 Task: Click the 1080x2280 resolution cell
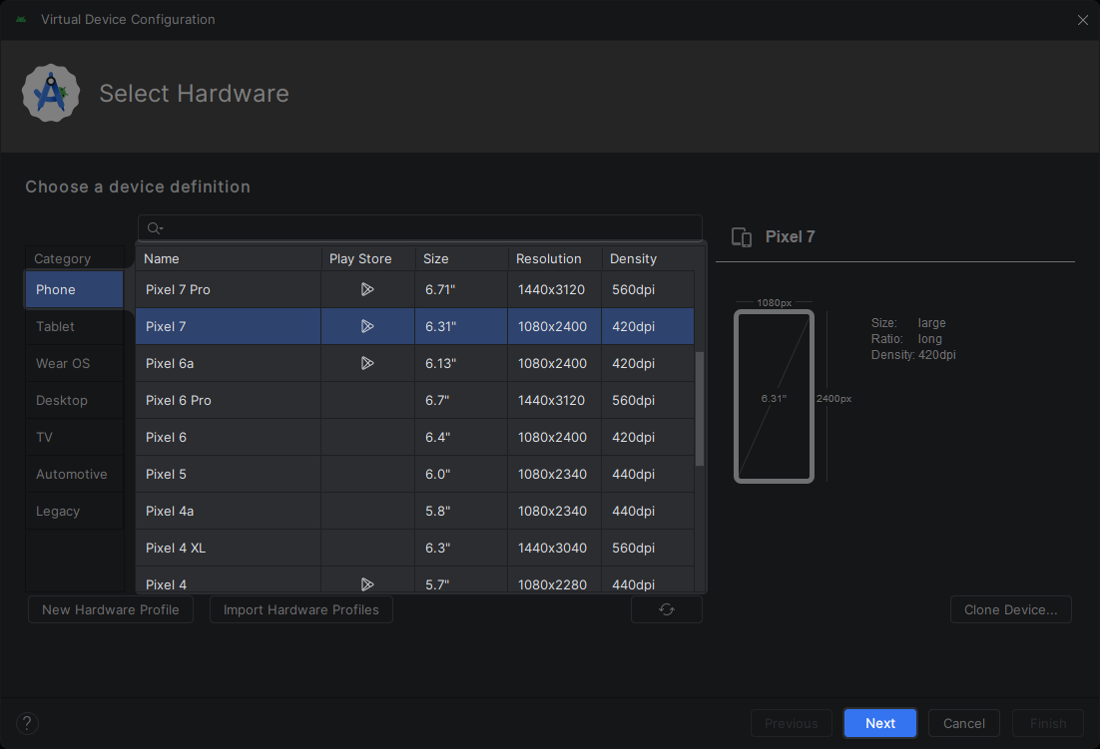[554, 584]
